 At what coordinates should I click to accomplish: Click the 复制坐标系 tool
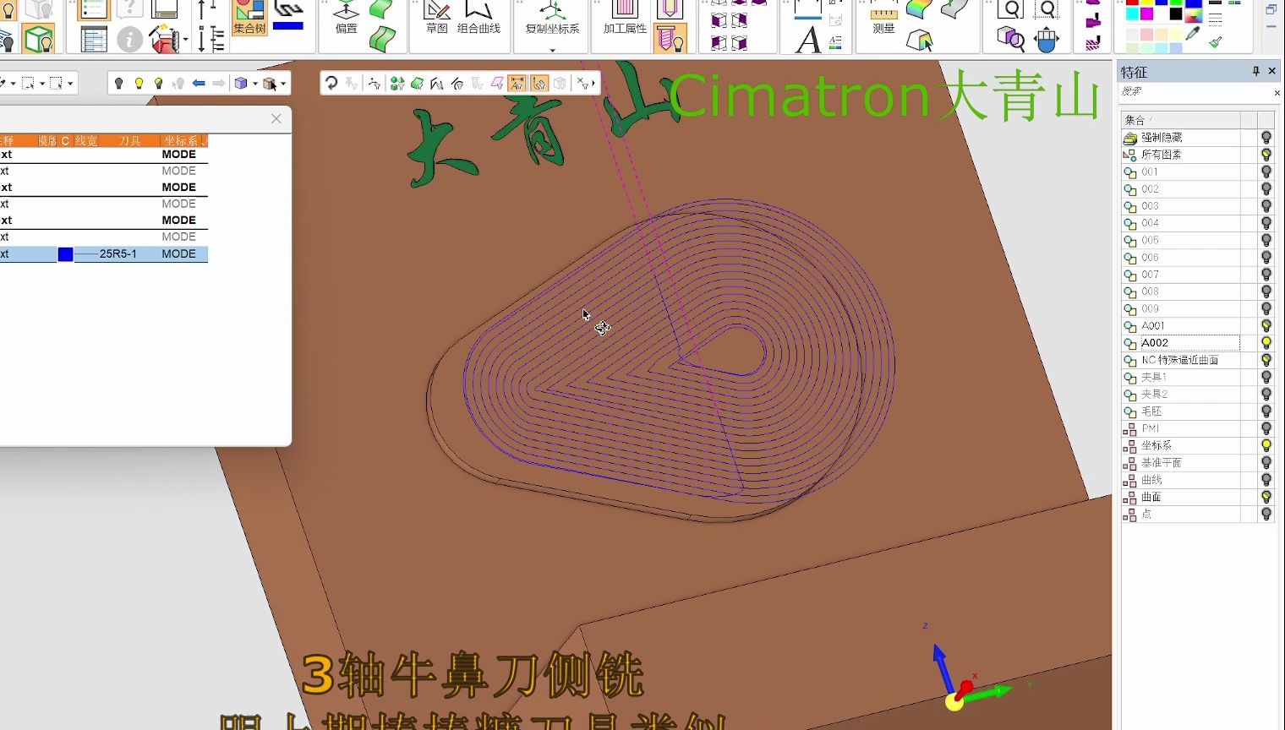pos(551,21)
